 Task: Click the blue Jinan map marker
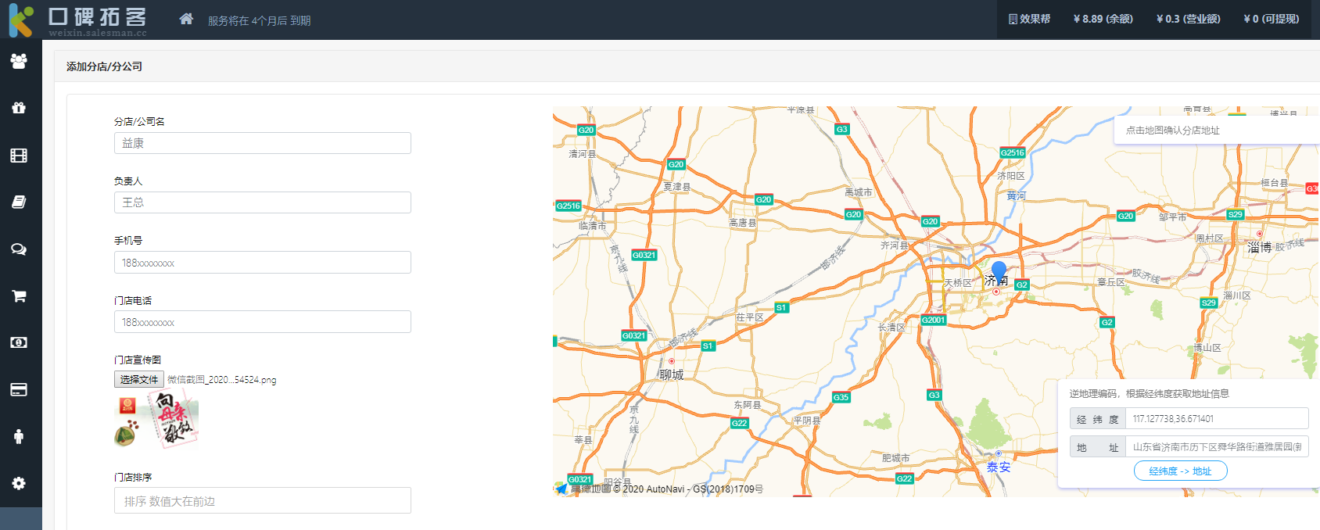[999, 272]
